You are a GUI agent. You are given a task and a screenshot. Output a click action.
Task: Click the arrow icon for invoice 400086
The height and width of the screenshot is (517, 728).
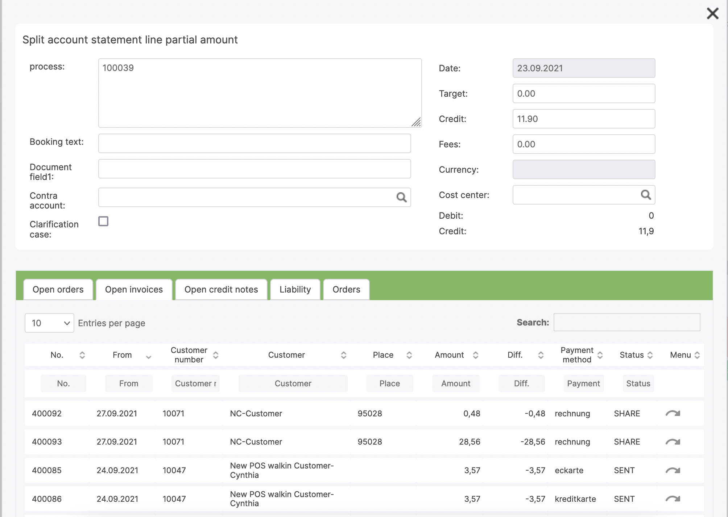(673, 499)
